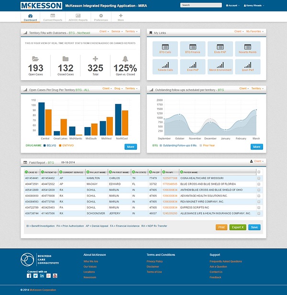Click the LinkedIn icon in footer
Screen dimensions: 287x295
pyautogui.click(x=42, y=276)
